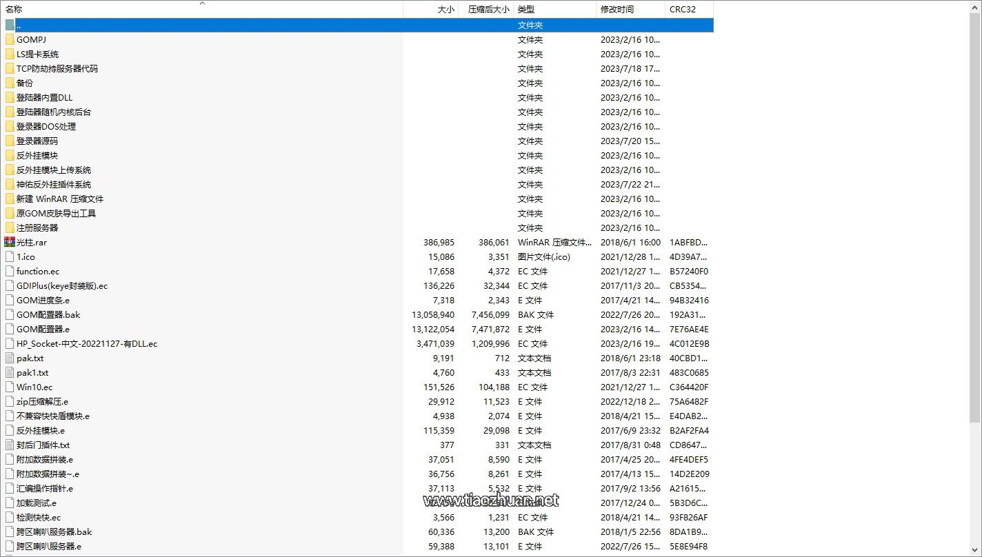Click the 类型 column header
Image resolution: width=982 pixels, height=557 pixels.
pos(526,10)
